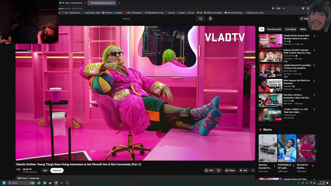This screenshot has width=331, height=186.
Task: Open the Weather bookmark
Action: coord(118,13)
